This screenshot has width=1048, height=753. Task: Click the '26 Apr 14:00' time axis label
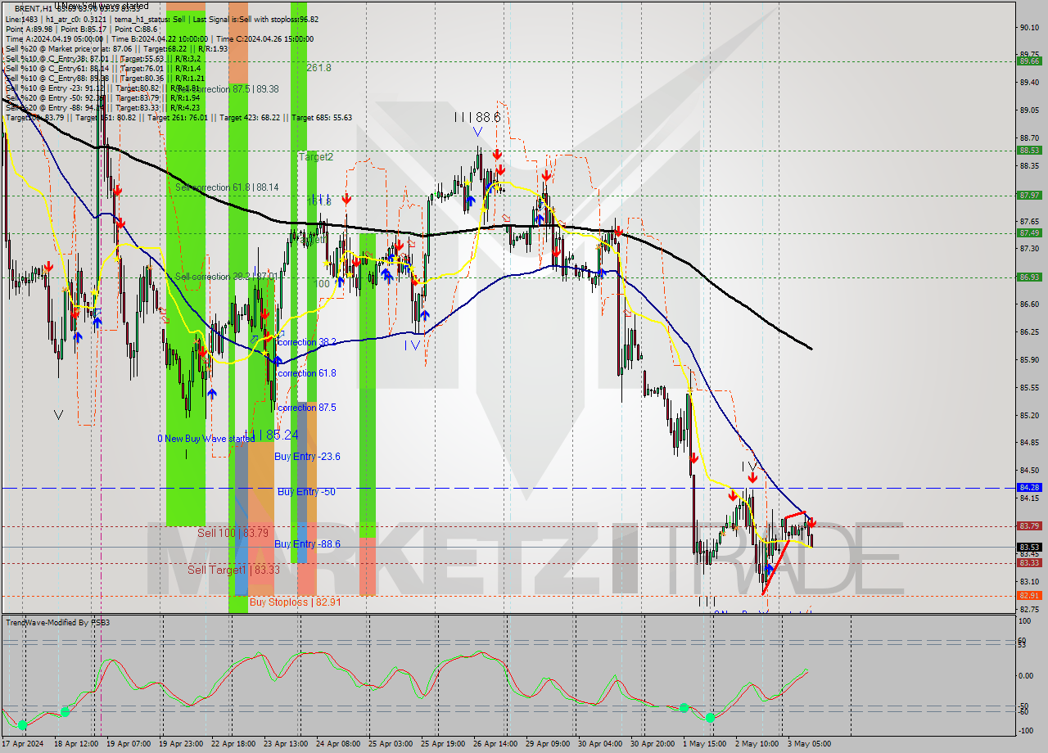coord(496,744)
